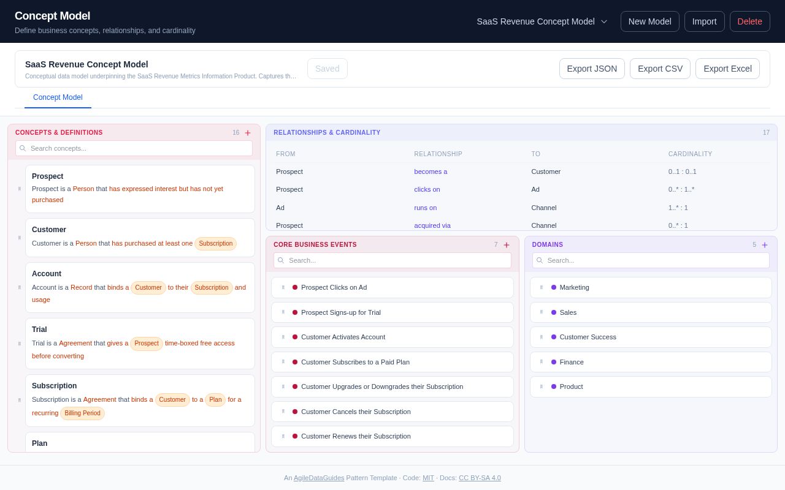Add a new concept with plus icon

(248, 133)
